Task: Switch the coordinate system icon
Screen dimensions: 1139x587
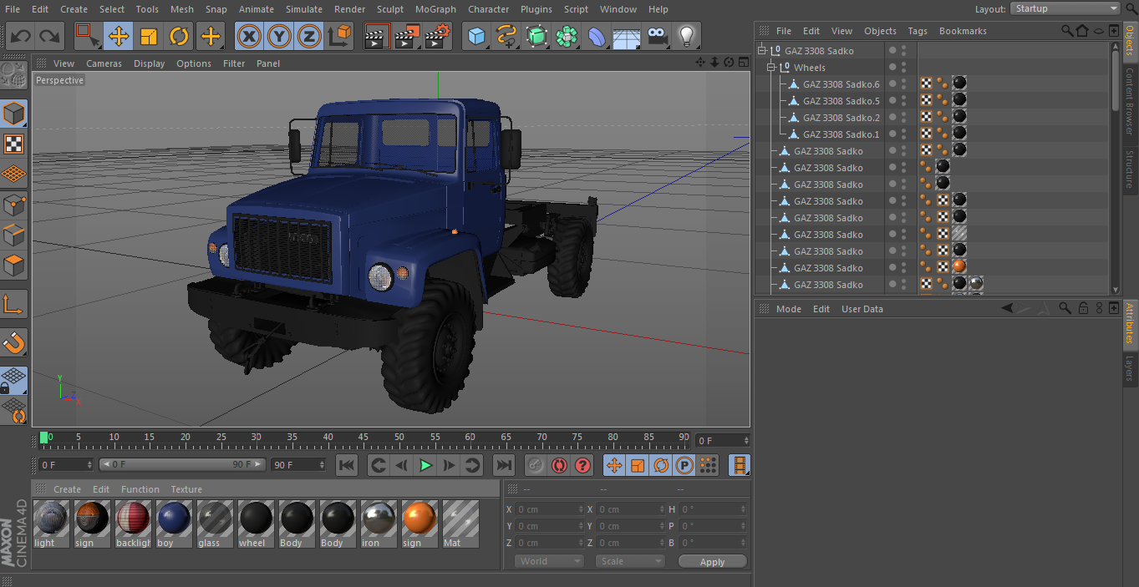Action: coord(339,36)
